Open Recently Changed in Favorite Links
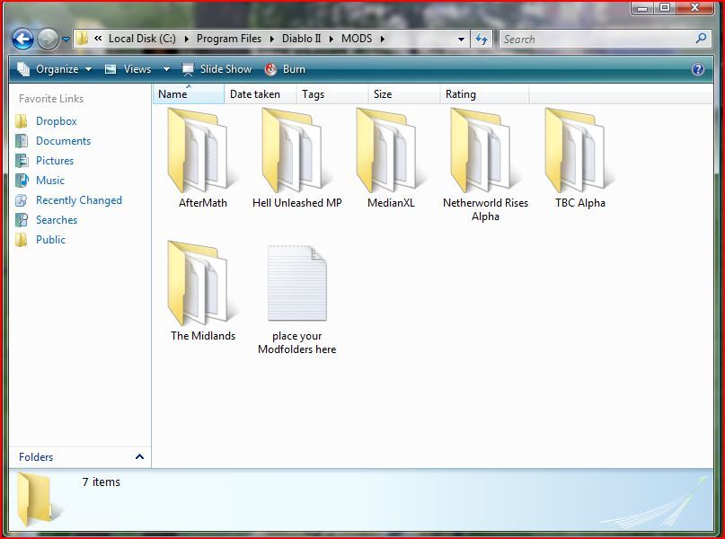725x539 pixels. tap(79, 200)
